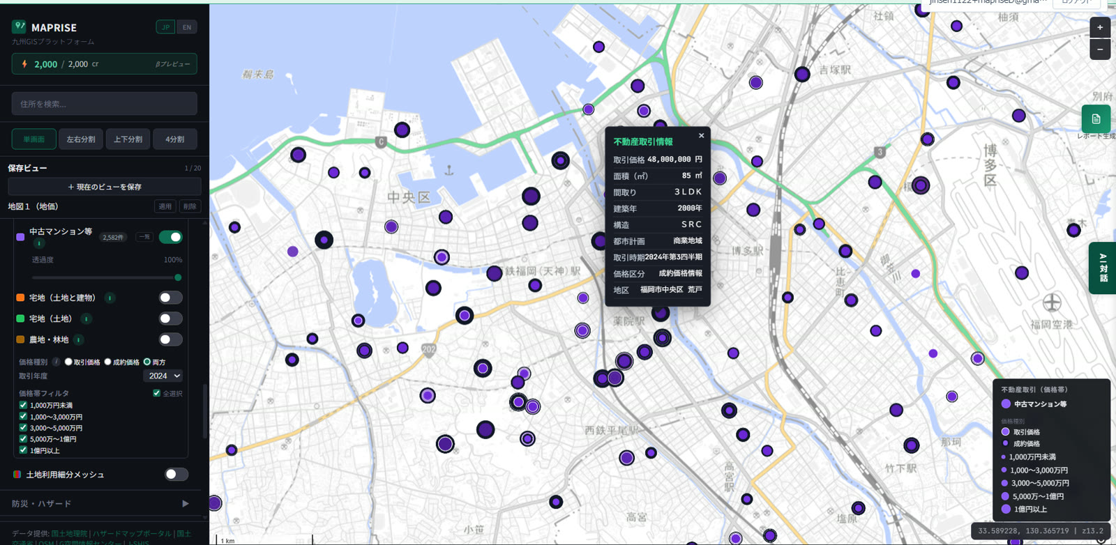Uncheck the 1億円以上 filter

pyautogui.click(x=23, y=450)
